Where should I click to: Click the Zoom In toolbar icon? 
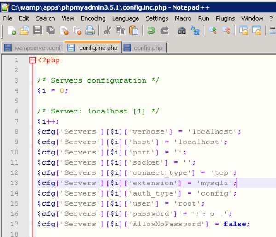pyautogui.click(x=213, y=30)
